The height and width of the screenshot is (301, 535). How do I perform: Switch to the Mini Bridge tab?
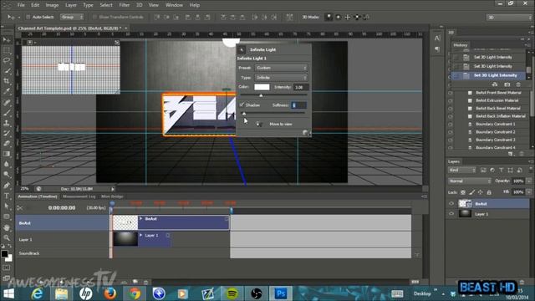(112, 196)
